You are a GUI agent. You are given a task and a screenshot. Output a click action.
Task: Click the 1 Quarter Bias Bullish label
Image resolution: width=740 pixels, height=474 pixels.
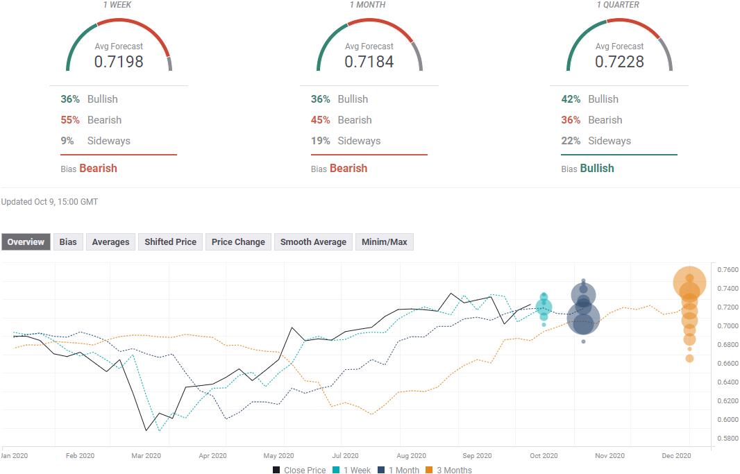pos(587,169)
